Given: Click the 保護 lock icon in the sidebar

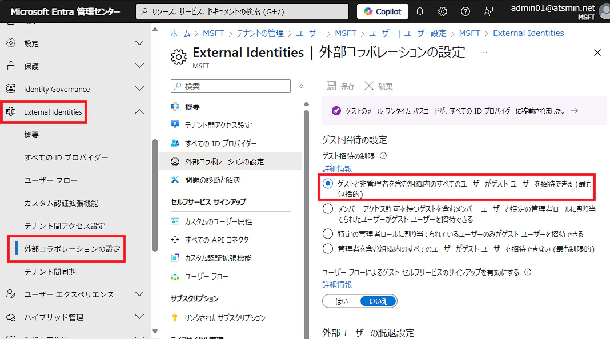Looking at the screenshot, I should (x=11, y=66).
